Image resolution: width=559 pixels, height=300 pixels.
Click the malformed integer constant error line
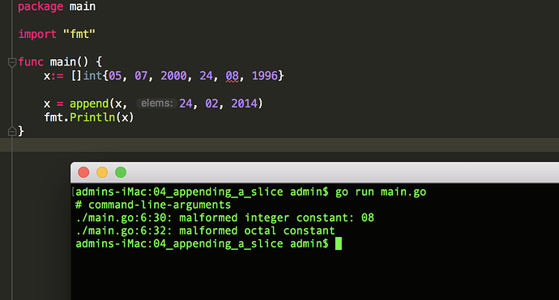click(x=225, y=218)
